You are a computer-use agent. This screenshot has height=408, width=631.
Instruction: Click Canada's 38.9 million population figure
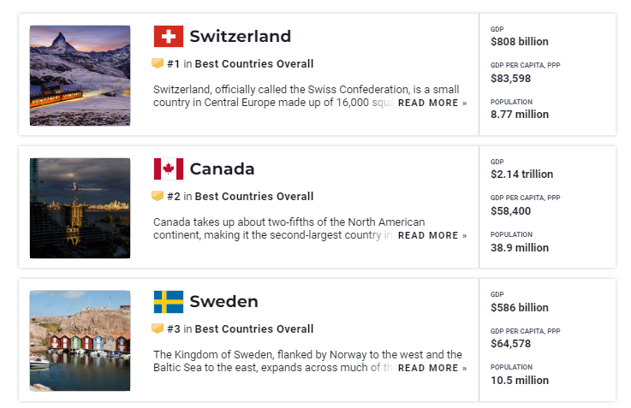tap(520, 248)
